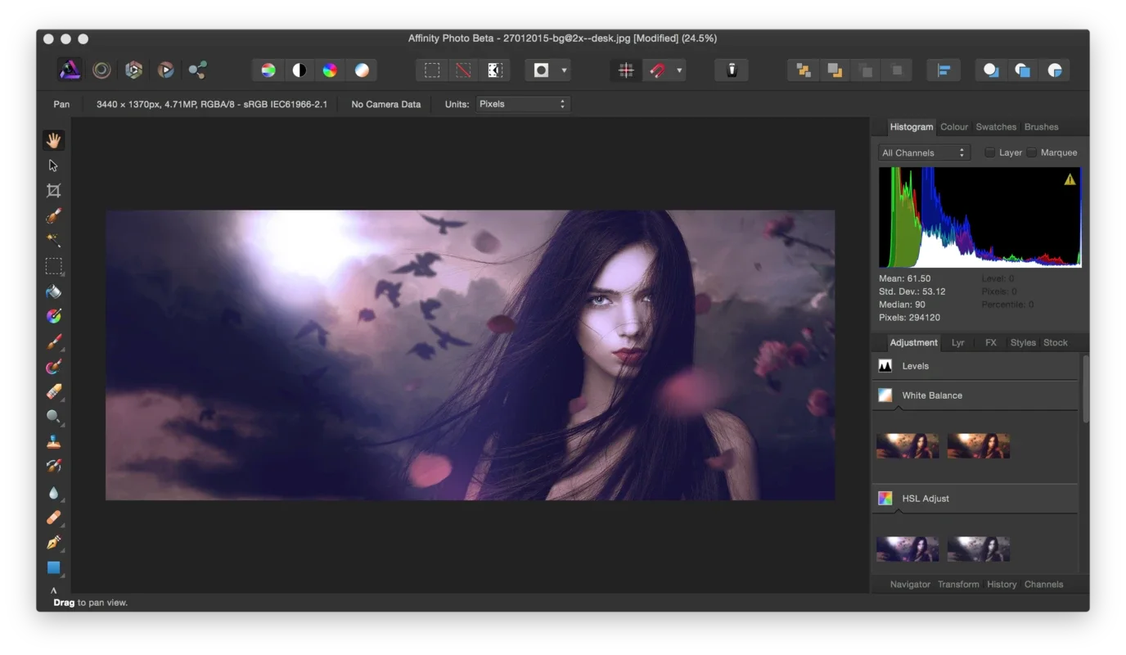The width and height of the screenshot is (1126, 655).
Task: Select the blue Rectangle shape tool
Action: pos(53,567)
